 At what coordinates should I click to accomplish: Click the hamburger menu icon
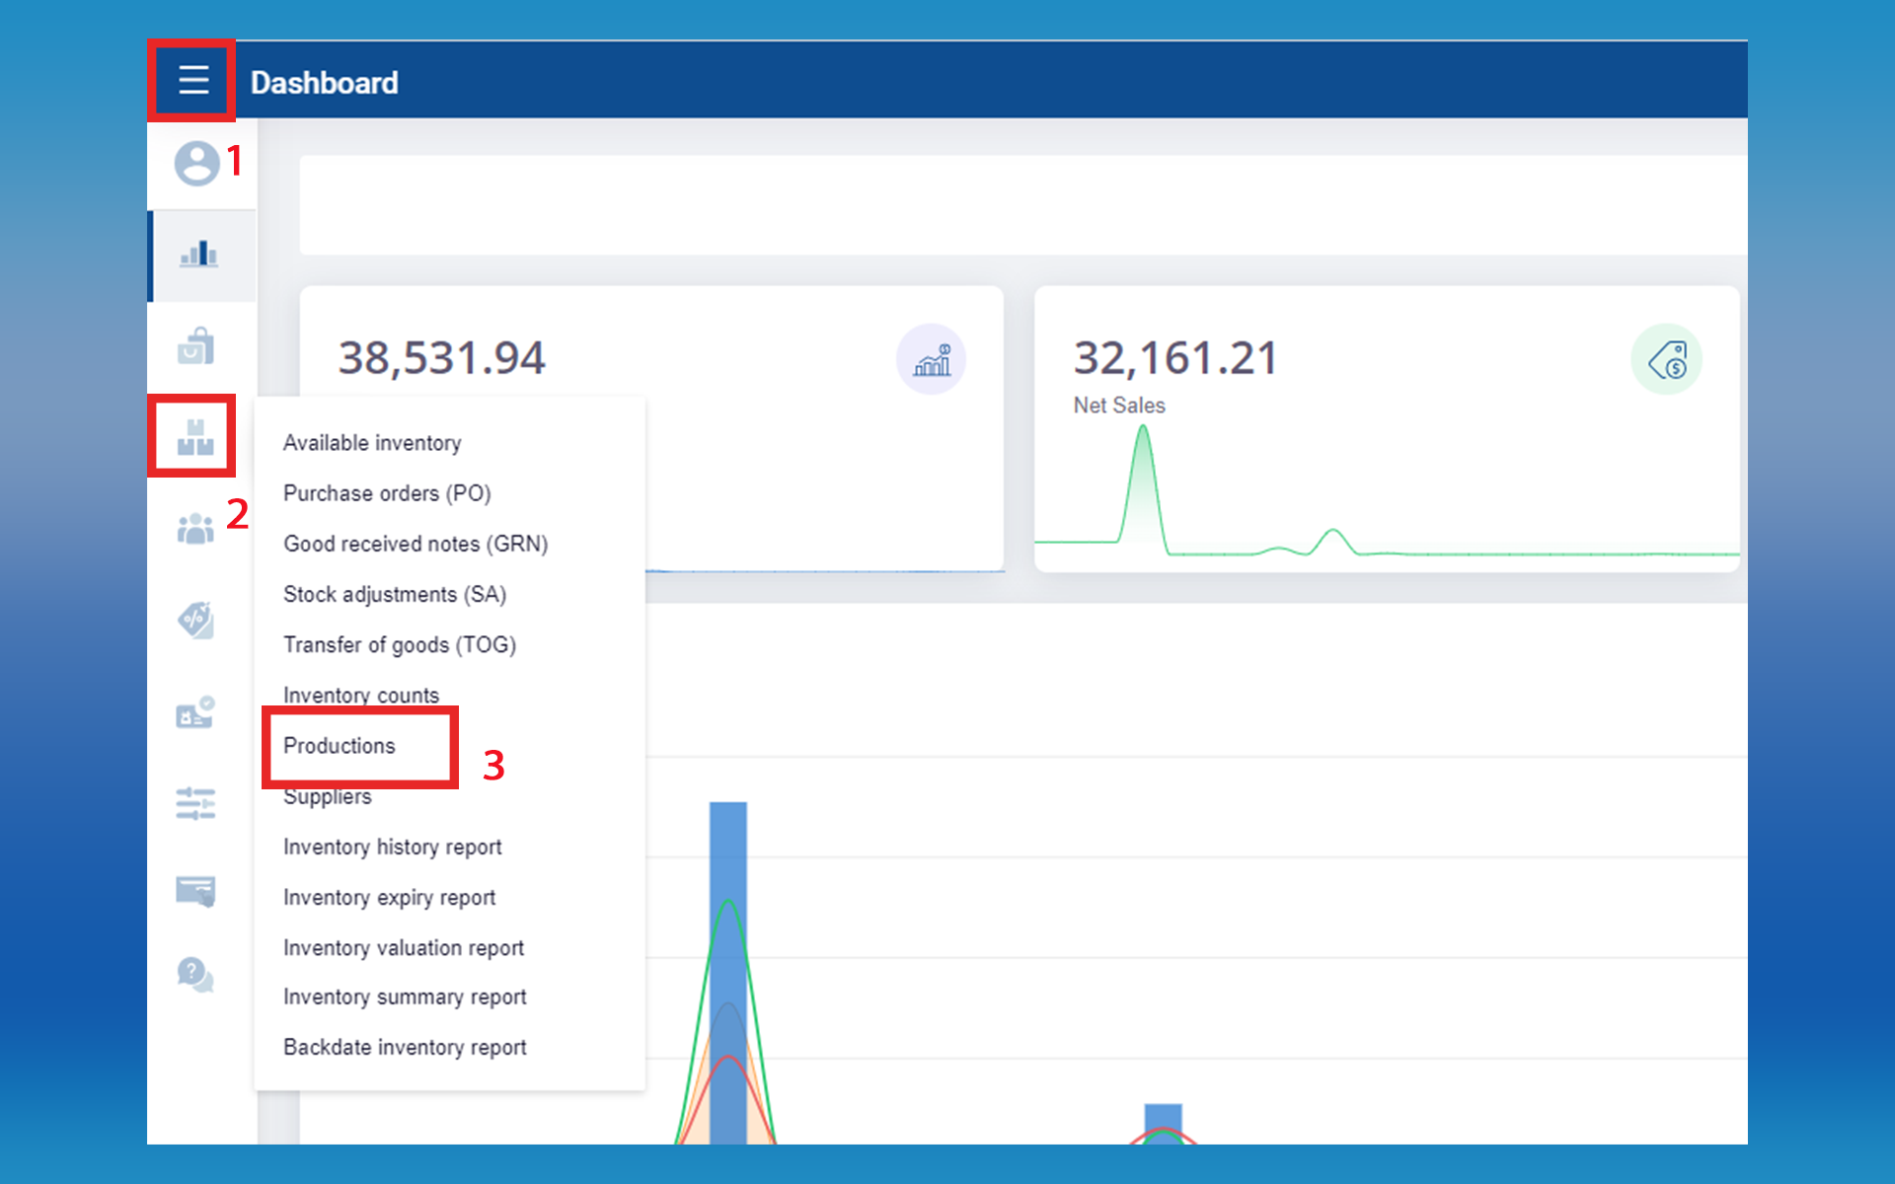point(193,80)
